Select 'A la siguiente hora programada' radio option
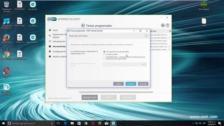 pyautogui.click(x=104, y=51)
